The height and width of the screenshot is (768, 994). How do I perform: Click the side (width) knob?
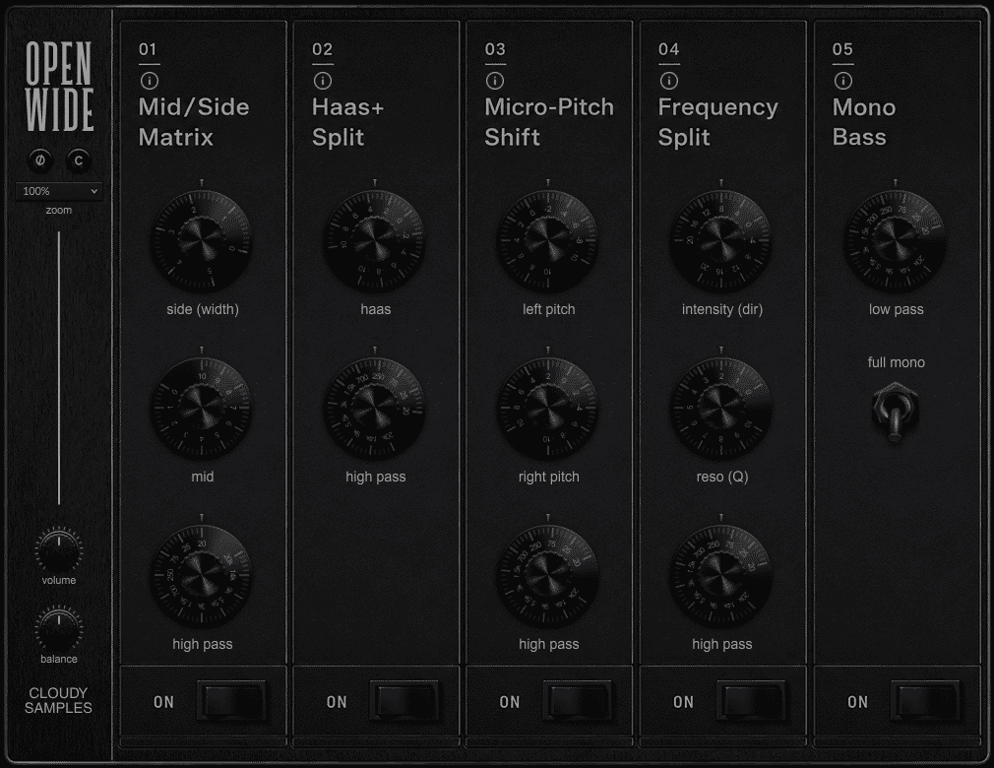pos(202,240)
